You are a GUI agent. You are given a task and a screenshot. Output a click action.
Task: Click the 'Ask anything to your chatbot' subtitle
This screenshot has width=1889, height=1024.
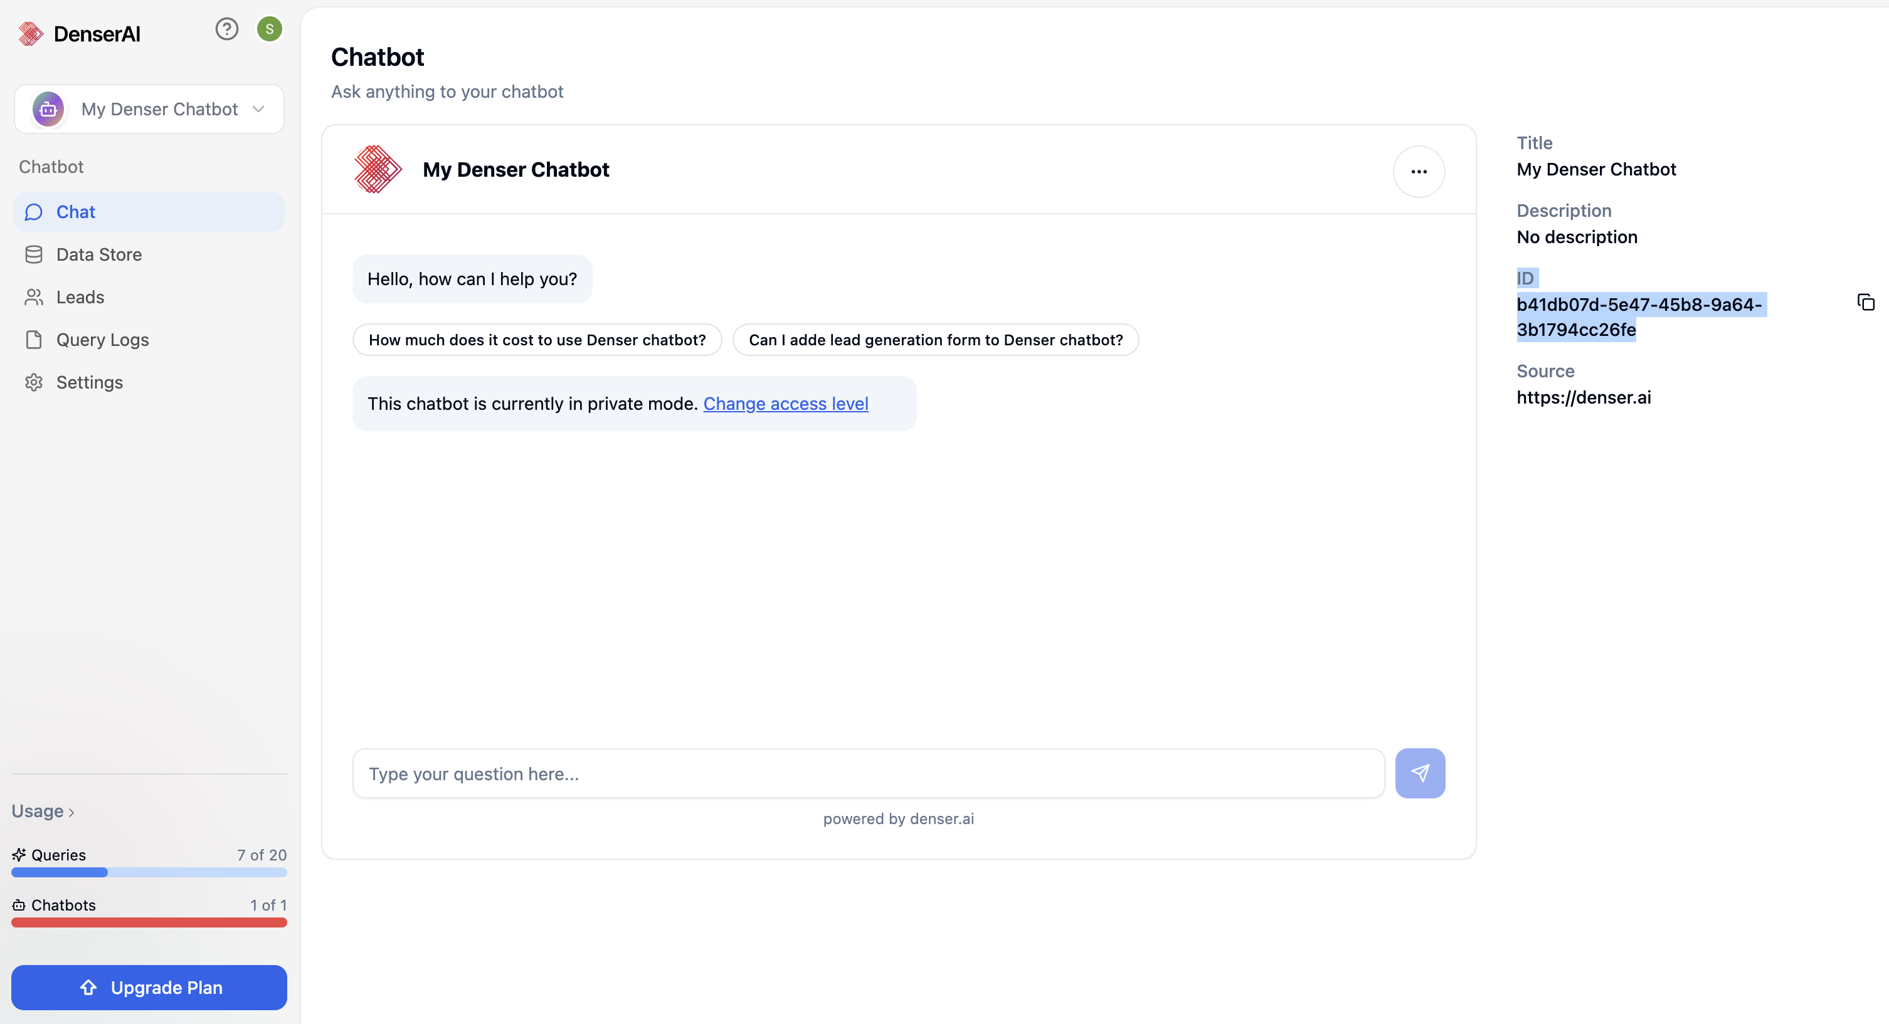click(x=447, y=91)
